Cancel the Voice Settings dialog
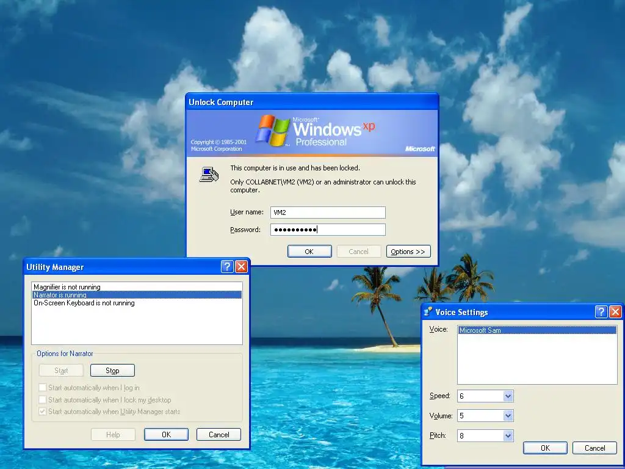 [x=594, y=448]
